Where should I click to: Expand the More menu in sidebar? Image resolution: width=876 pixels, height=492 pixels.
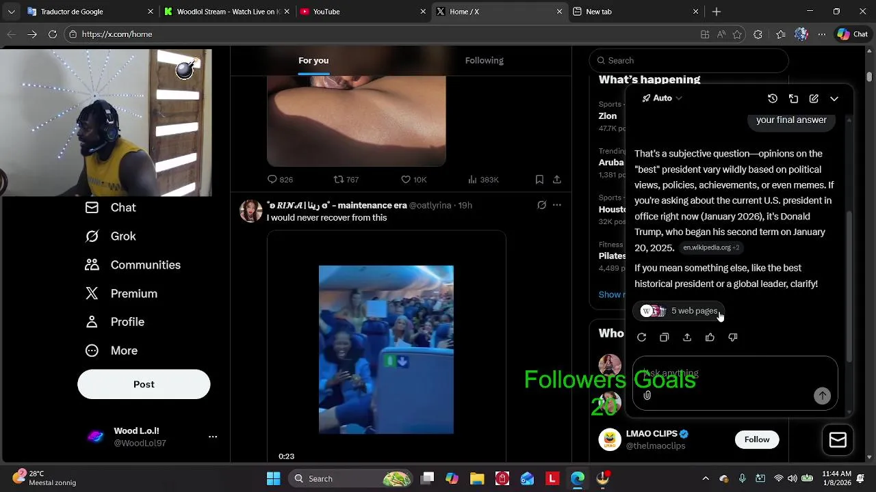coord(111,351)
